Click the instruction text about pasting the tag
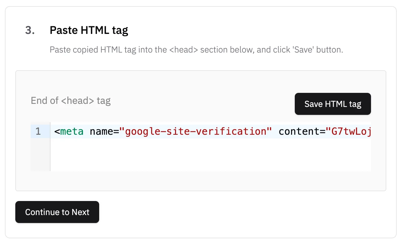Screen dimensions: 401x245 (197, 49)
